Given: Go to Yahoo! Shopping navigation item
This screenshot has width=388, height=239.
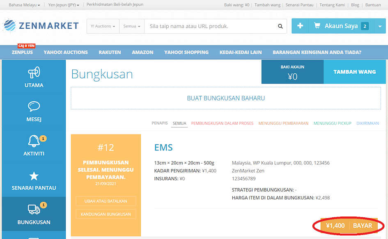Looking at the screenshot, I should tap(186, 52).
